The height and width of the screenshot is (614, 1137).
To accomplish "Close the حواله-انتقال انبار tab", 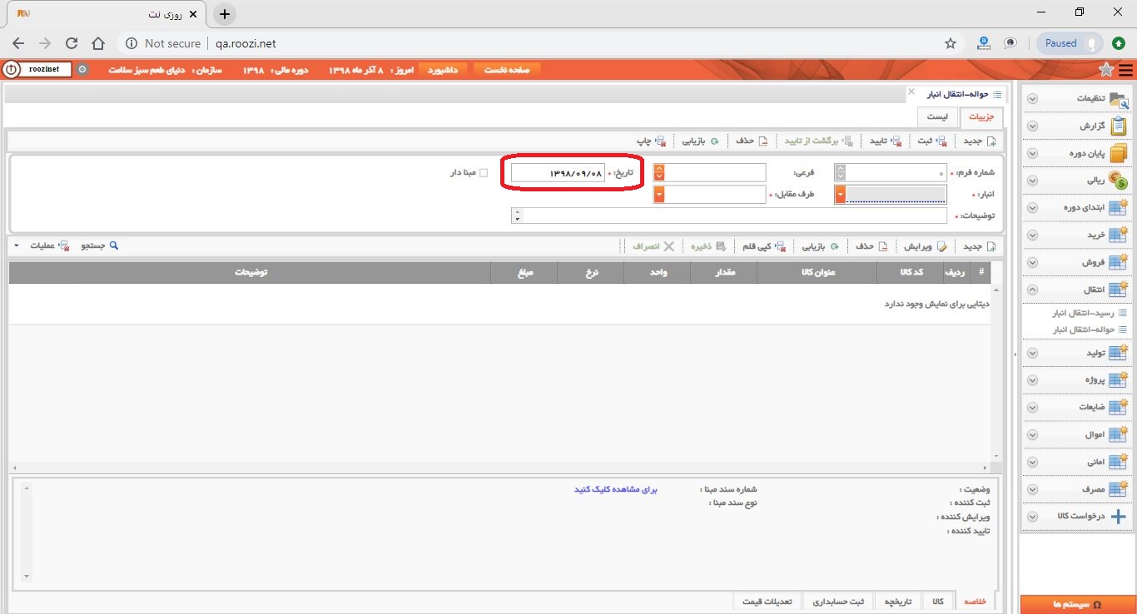I will [x=911, y=92].
